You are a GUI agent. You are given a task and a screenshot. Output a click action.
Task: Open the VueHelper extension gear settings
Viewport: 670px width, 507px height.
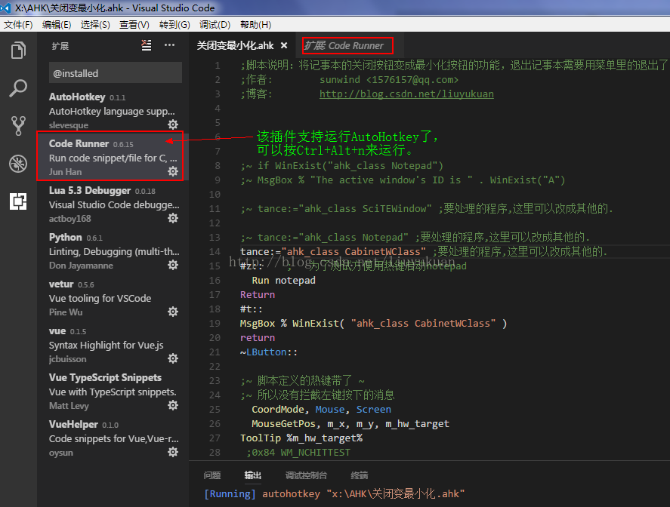(173, 452)
